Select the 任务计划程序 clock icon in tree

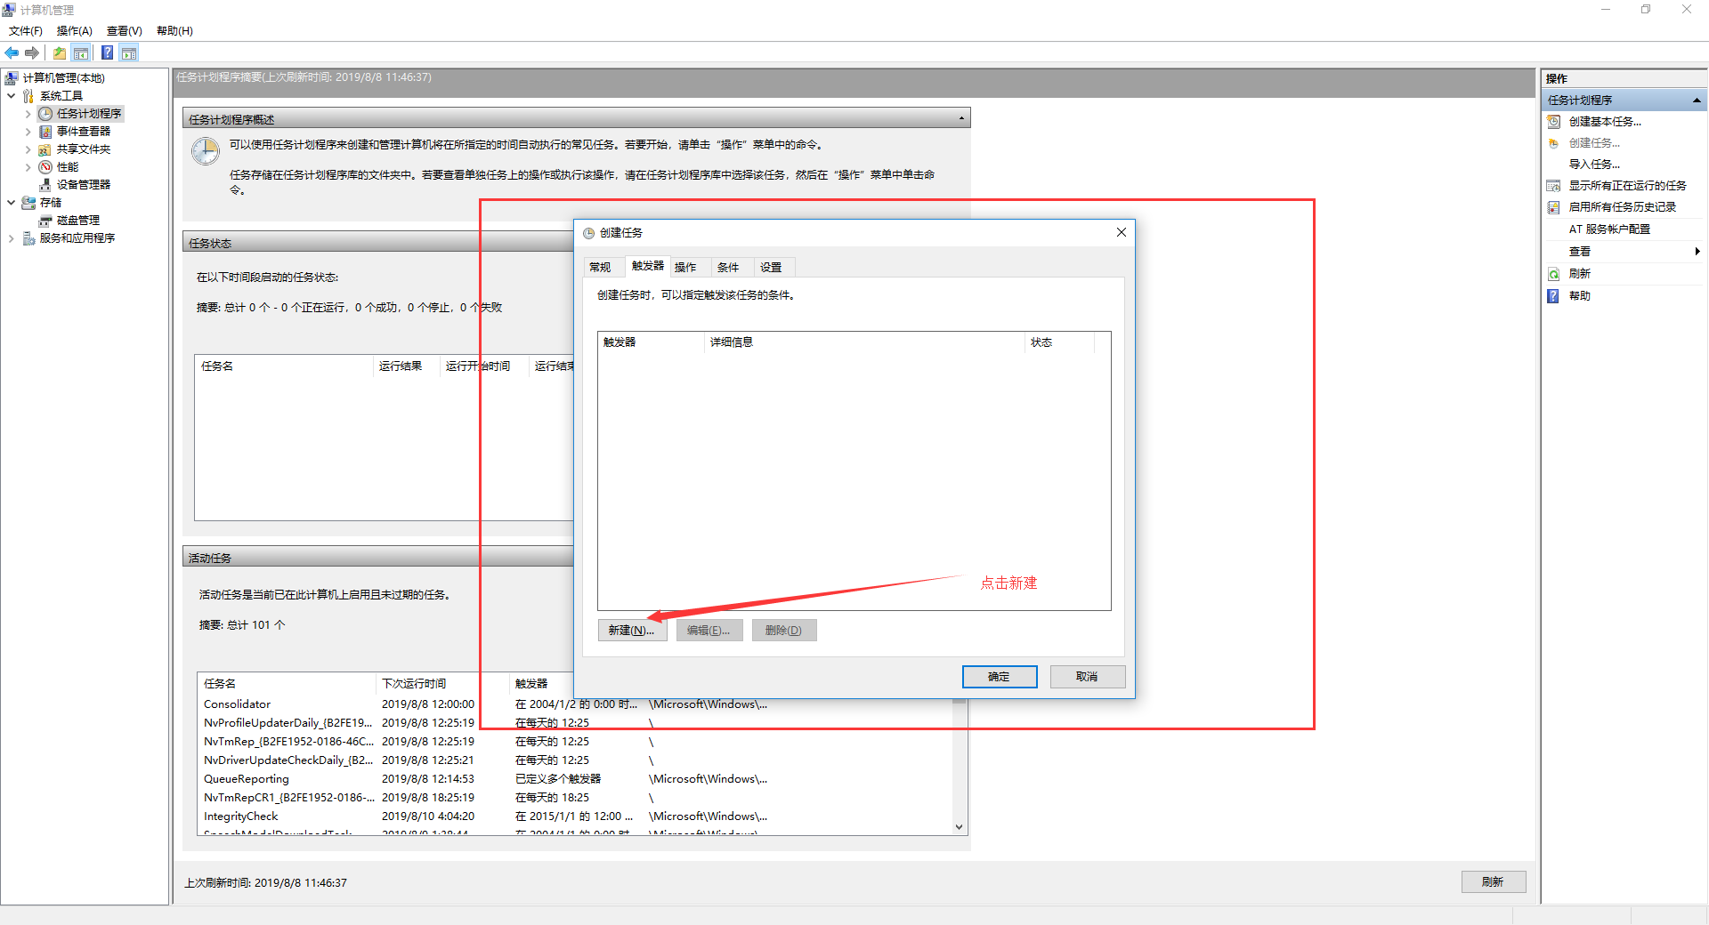pos(45,114)
